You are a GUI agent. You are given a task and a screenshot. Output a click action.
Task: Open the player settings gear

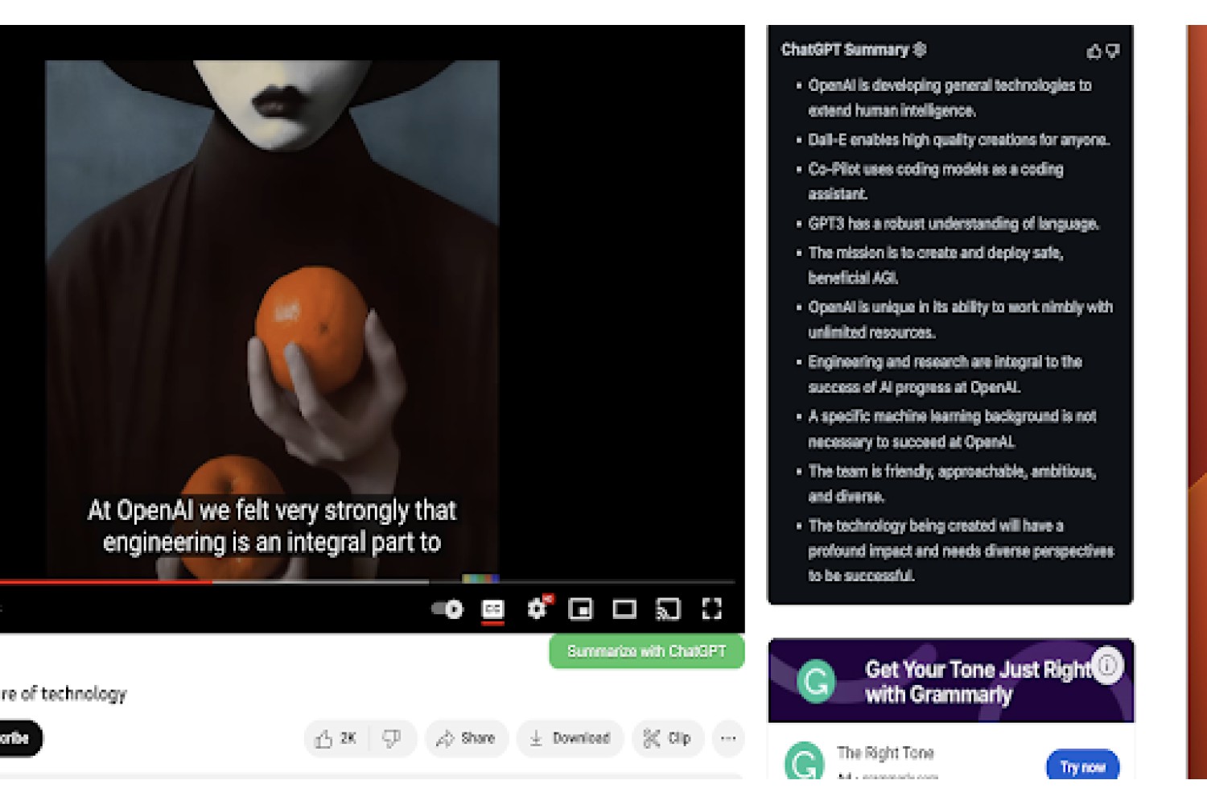point(538,609)
